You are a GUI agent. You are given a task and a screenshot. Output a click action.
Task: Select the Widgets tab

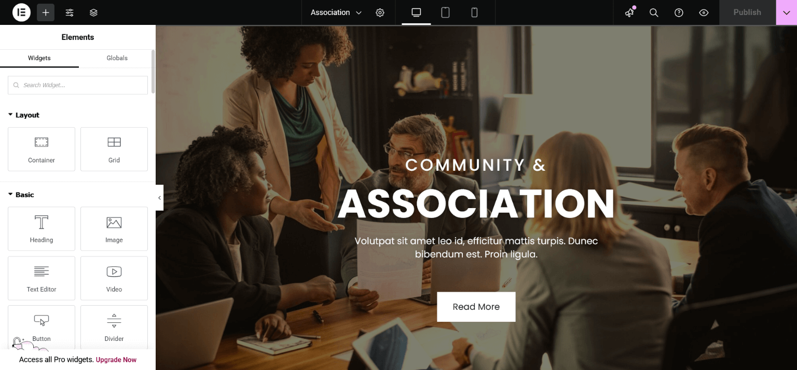pos(39,58)
